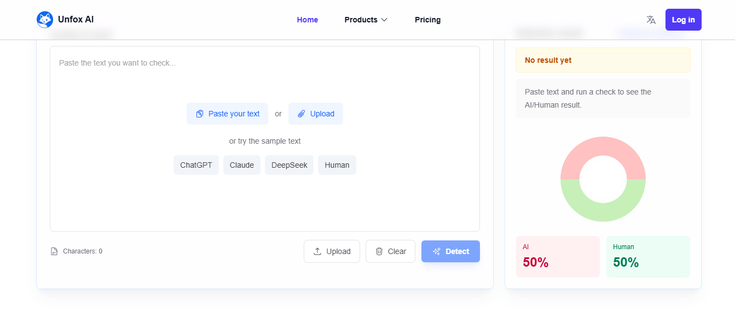
Task: Click the paperclip icon on center Upload
Action: tap(302, 114)
